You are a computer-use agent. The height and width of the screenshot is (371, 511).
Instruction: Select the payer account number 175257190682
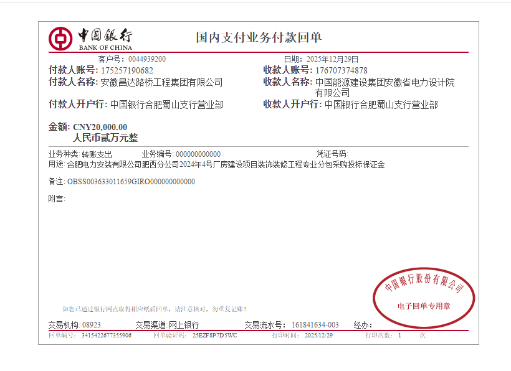click(x=127, y=70)
